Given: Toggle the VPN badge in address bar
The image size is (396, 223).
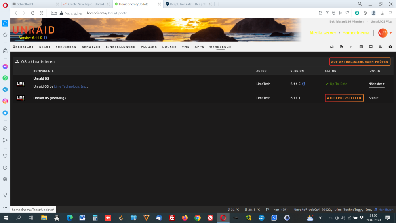Looking at the screenshot, I should 54,13.
